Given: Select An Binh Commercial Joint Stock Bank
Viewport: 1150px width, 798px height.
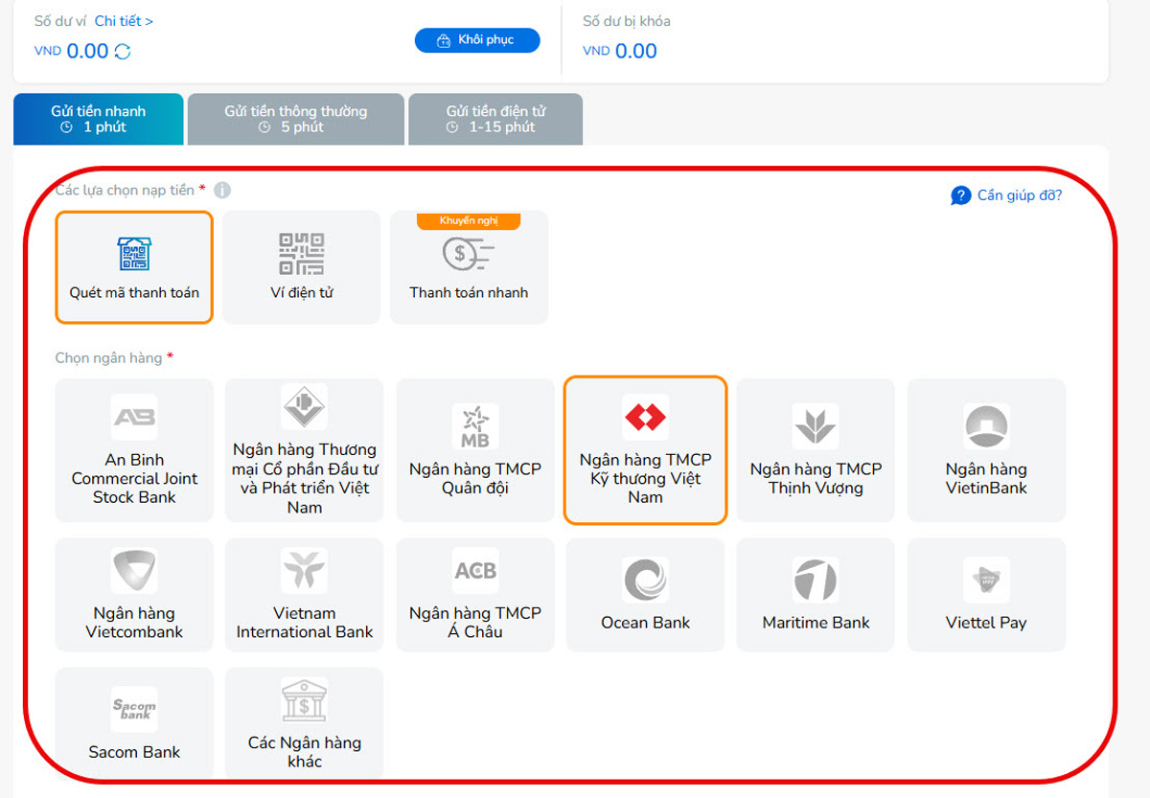Looking at the screenshot, I should (134, 450).
